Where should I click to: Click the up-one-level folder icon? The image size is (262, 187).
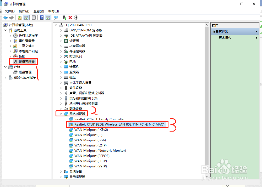click(20, 18)
